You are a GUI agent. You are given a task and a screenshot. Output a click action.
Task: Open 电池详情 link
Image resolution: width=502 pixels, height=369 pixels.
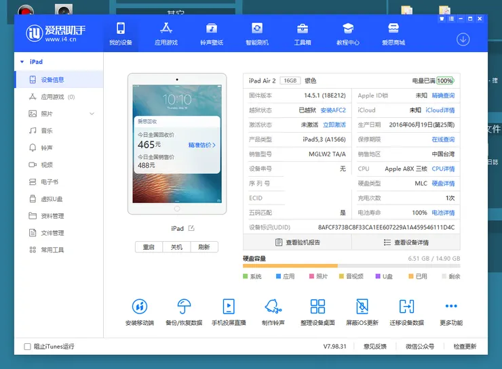click(443, 213)
